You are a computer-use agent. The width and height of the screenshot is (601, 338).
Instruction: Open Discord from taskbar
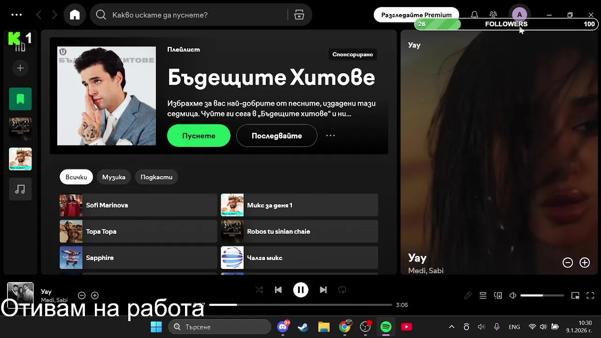(x=283, y=327)
